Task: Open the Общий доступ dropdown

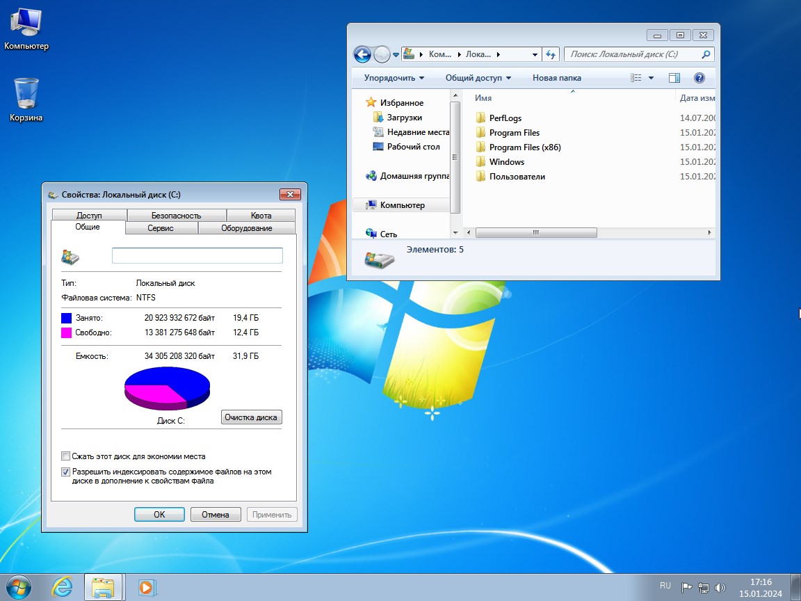Action: [478, 78]
